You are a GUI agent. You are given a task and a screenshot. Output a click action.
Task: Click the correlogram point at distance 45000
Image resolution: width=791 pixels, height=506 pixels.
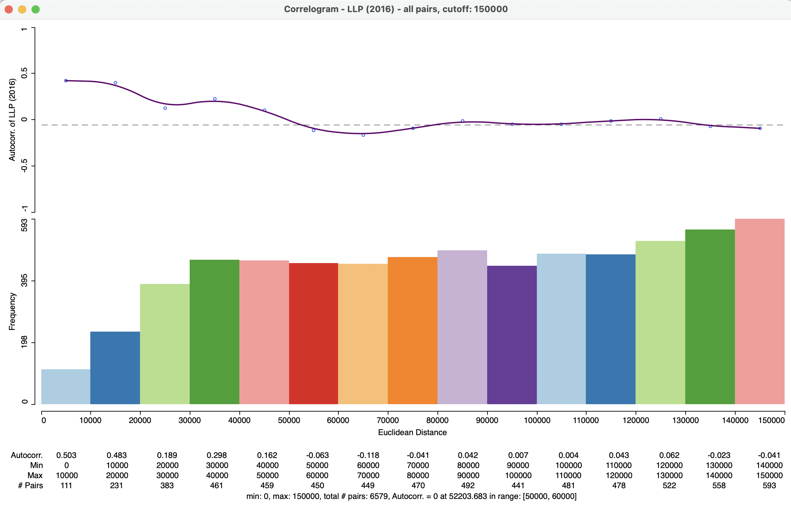pos(265,110)
